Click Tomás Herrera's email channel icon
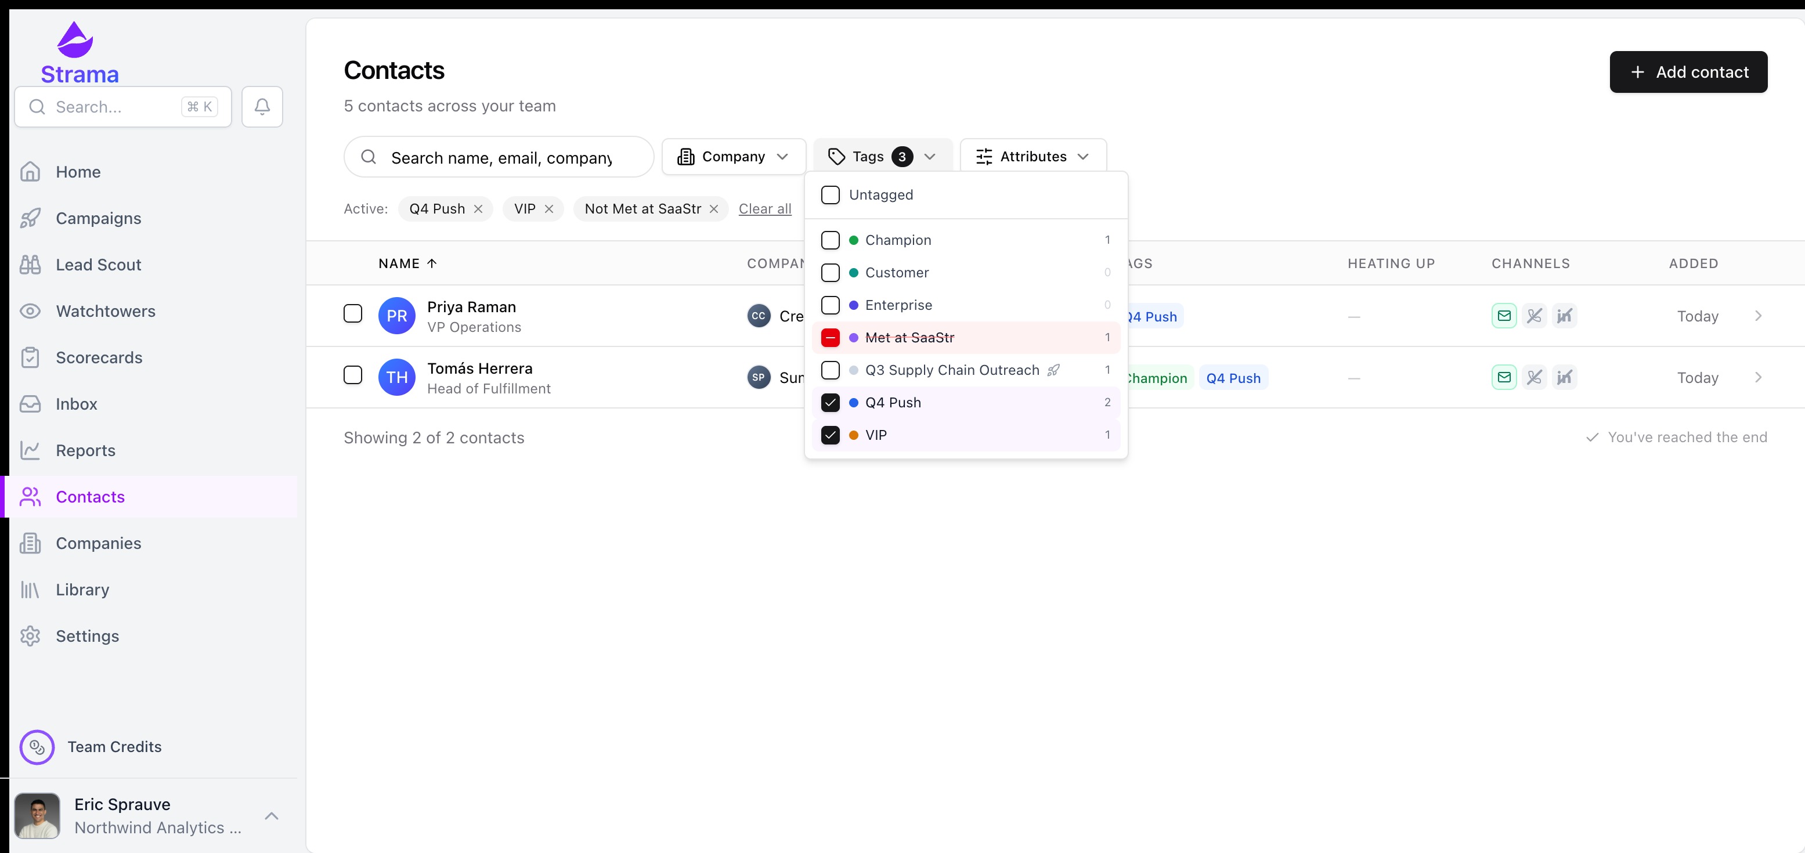The width and height of the screenshot is (1805, 853). coord(1504,378)
